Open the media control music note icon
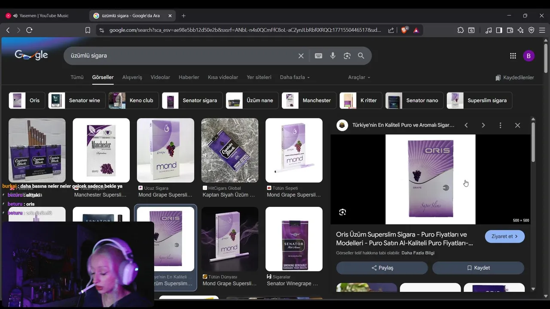 click(489, 30)
